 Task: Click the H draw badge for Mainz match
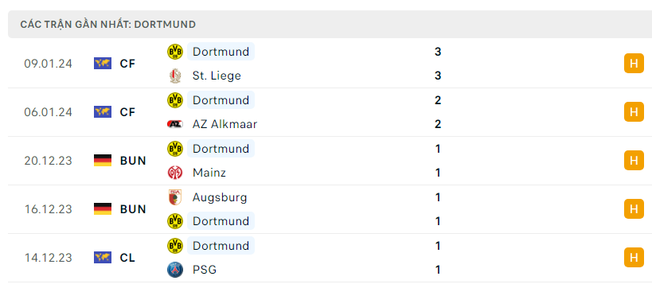634,161
